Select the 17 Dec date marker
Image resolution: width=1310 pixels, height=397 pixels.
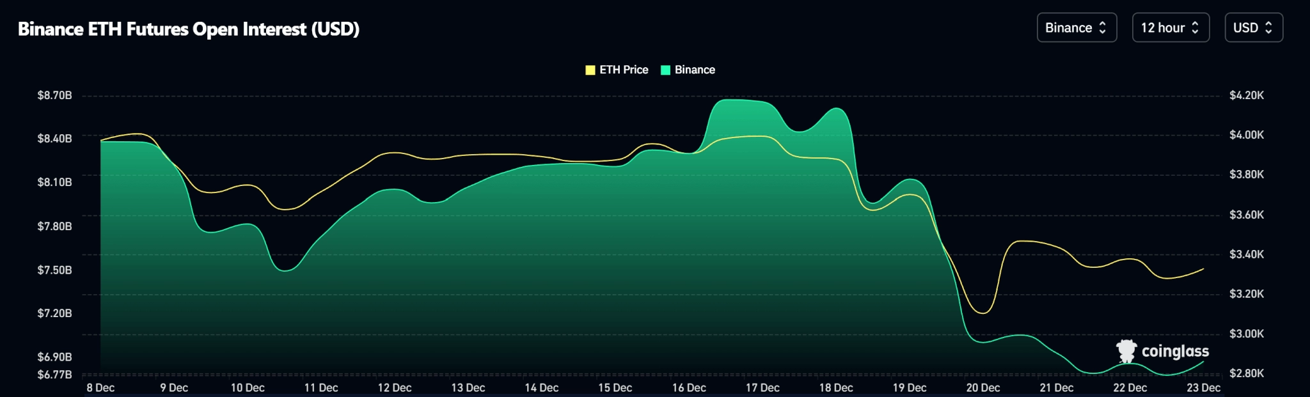coord(762,388)
